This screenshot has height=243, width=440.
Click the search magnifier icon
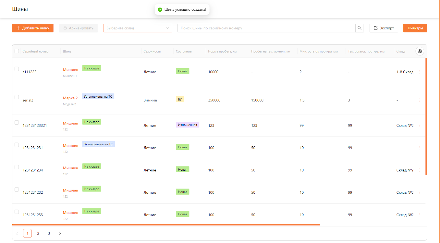tap(359, 28)
